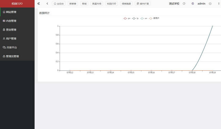This screenshot has width=221, height=129.
Task: Open the admin user menu
Action: pyautogui.click(x=201, y=4)
